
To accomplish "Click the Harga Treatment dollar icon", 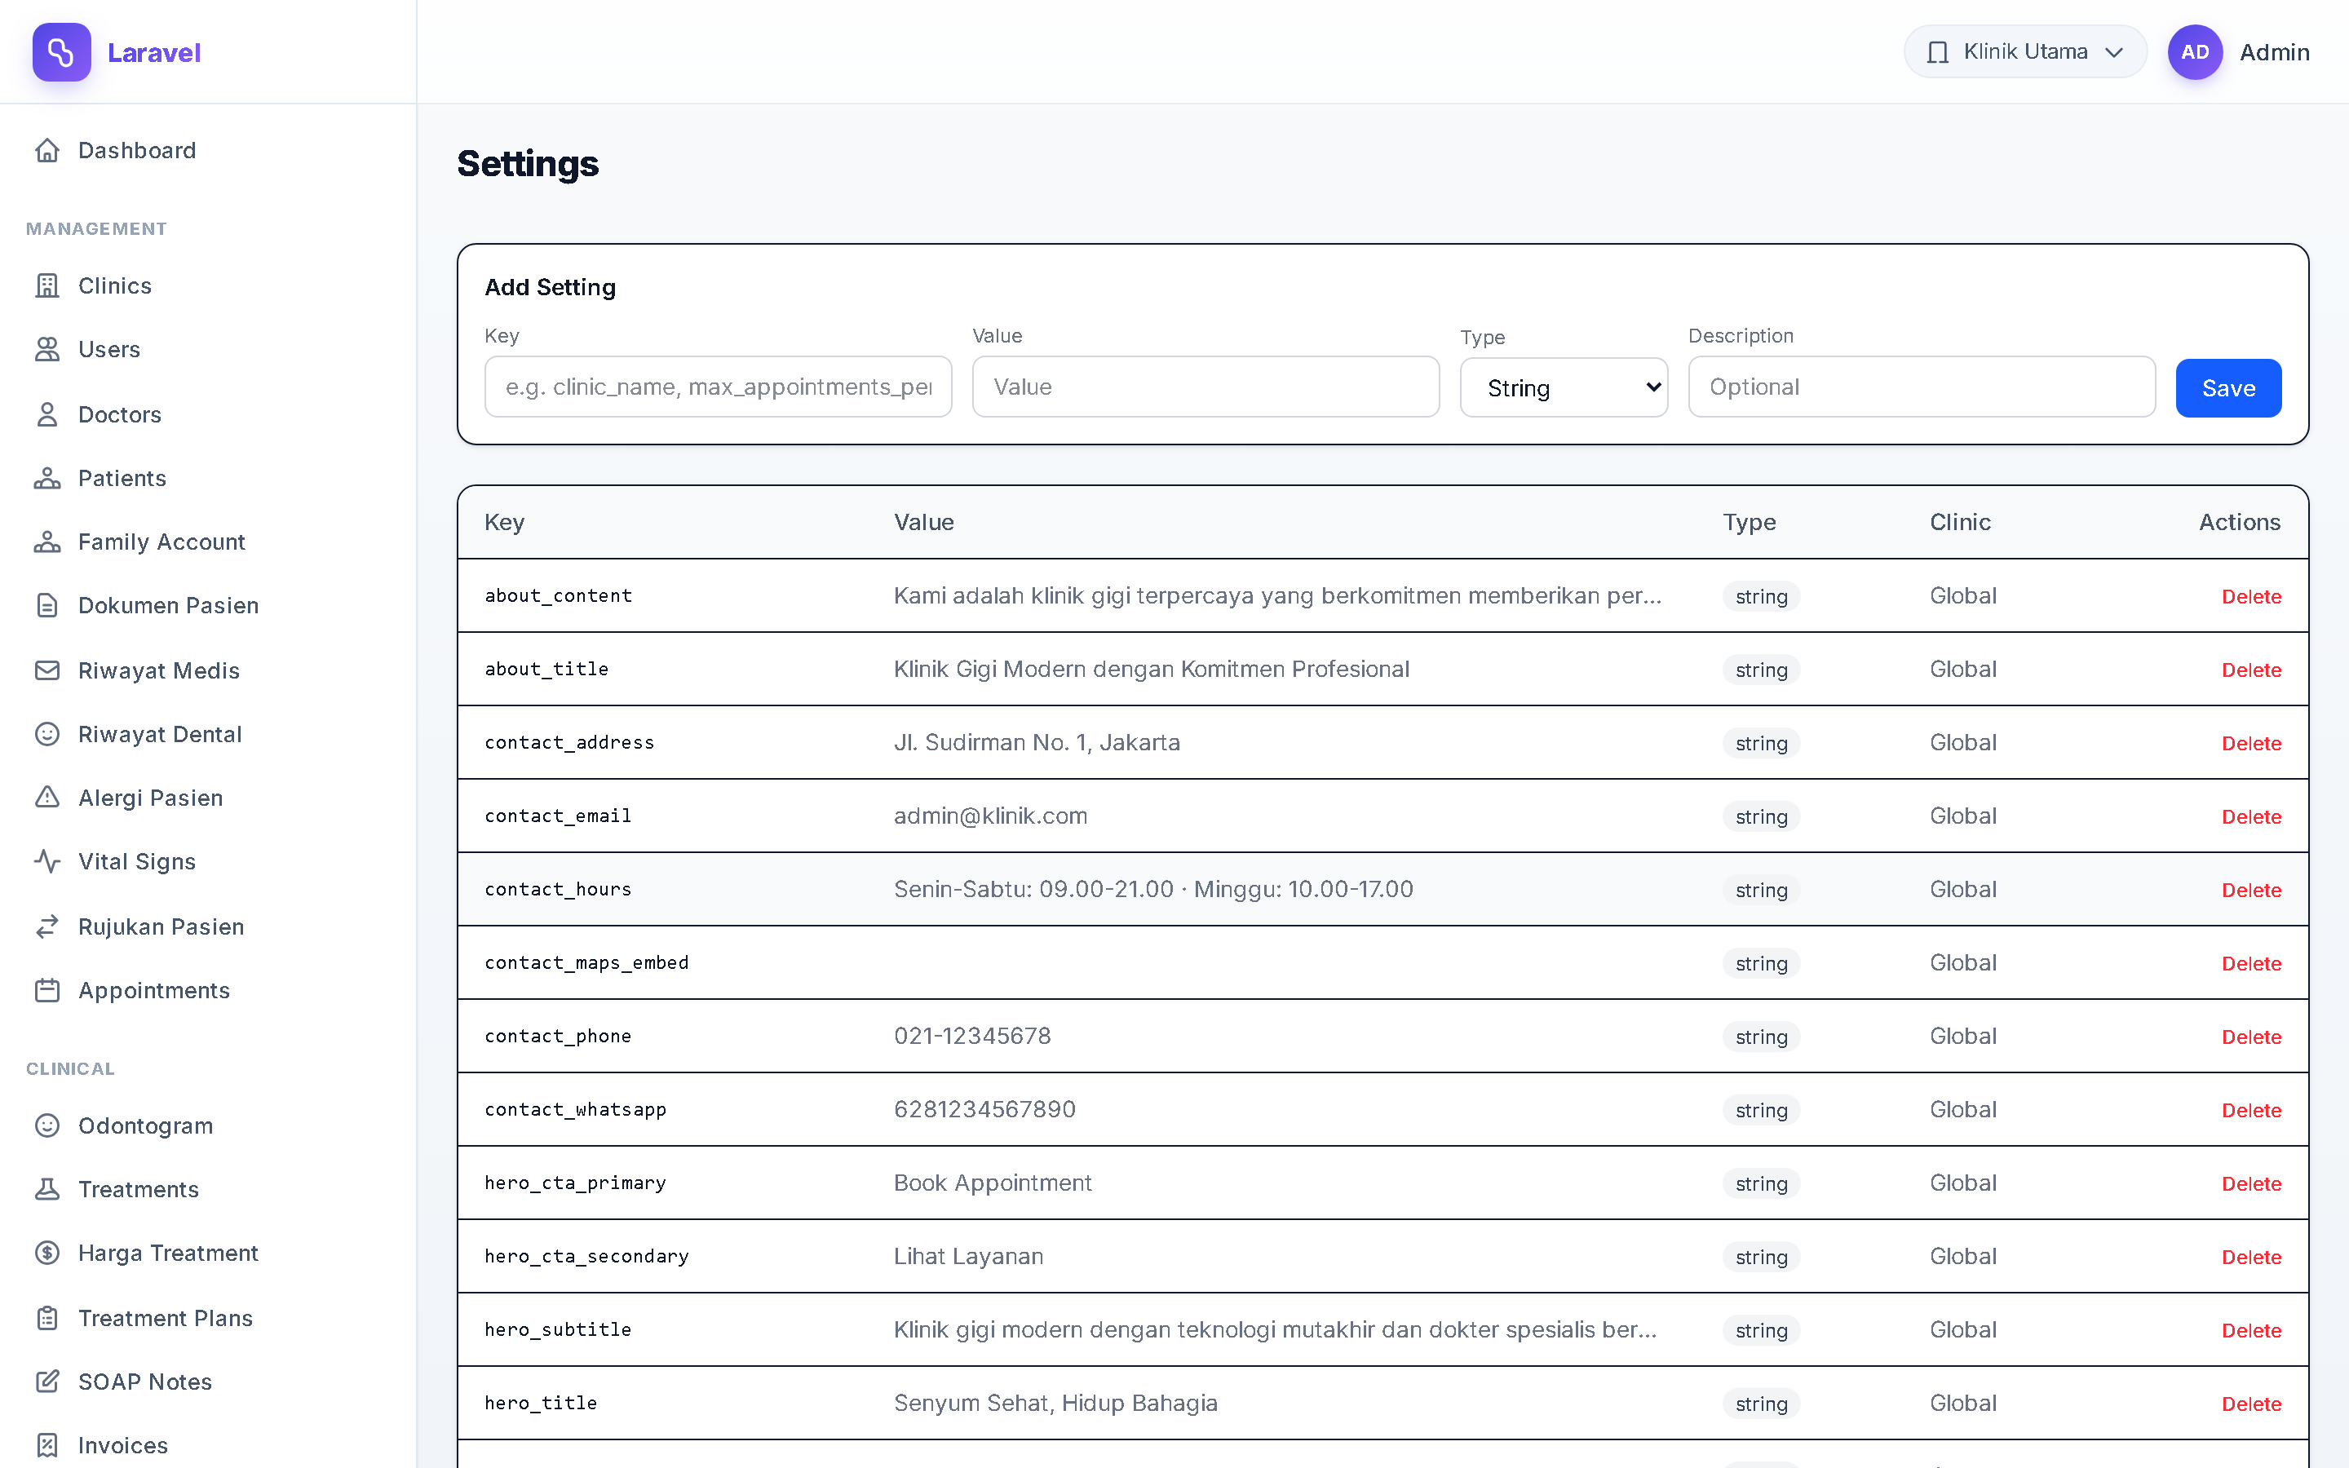I will (47, 1254).
